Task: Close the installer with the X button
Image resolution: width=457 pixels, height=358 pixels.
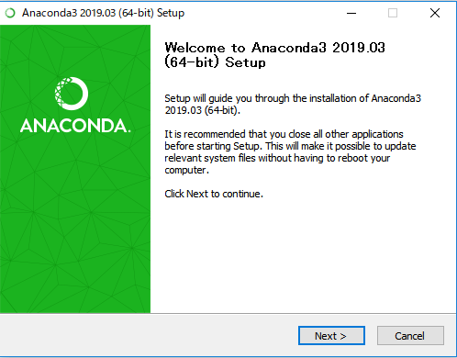Action: pyautogui.click(x=435, y=13)
